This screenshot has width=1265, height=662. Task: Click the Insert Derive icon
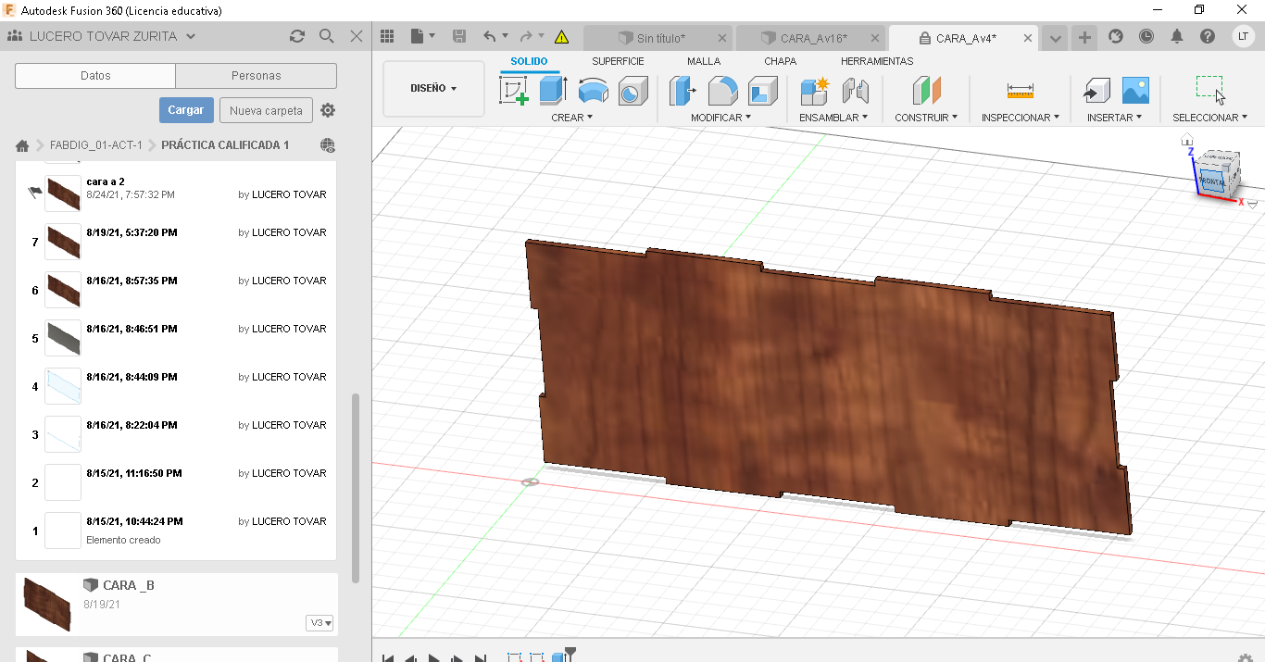point(1096,91)
